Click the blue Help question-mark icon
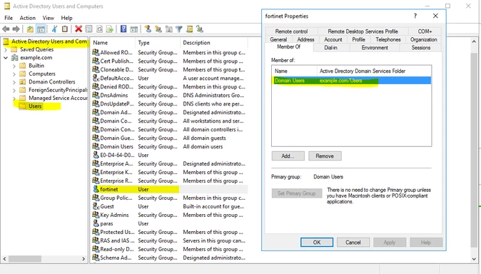The image size is (481, 274). click(123, 29)
